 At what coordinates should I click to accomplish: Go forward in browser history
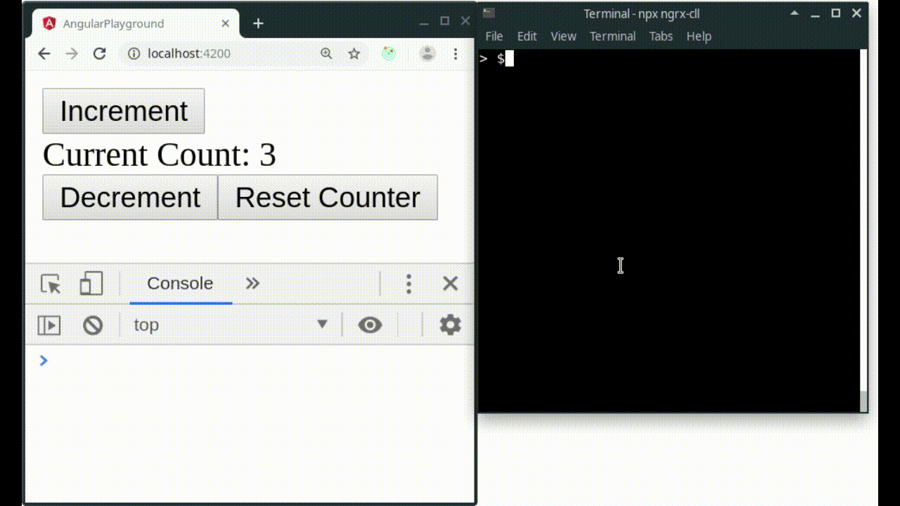[72, 53]
